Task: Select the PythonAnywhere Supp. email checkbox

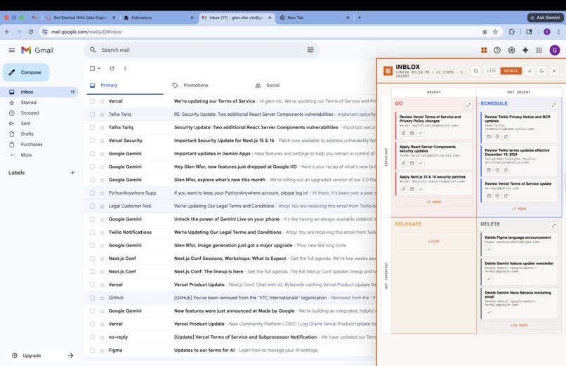Action: (x=93, y=192)
